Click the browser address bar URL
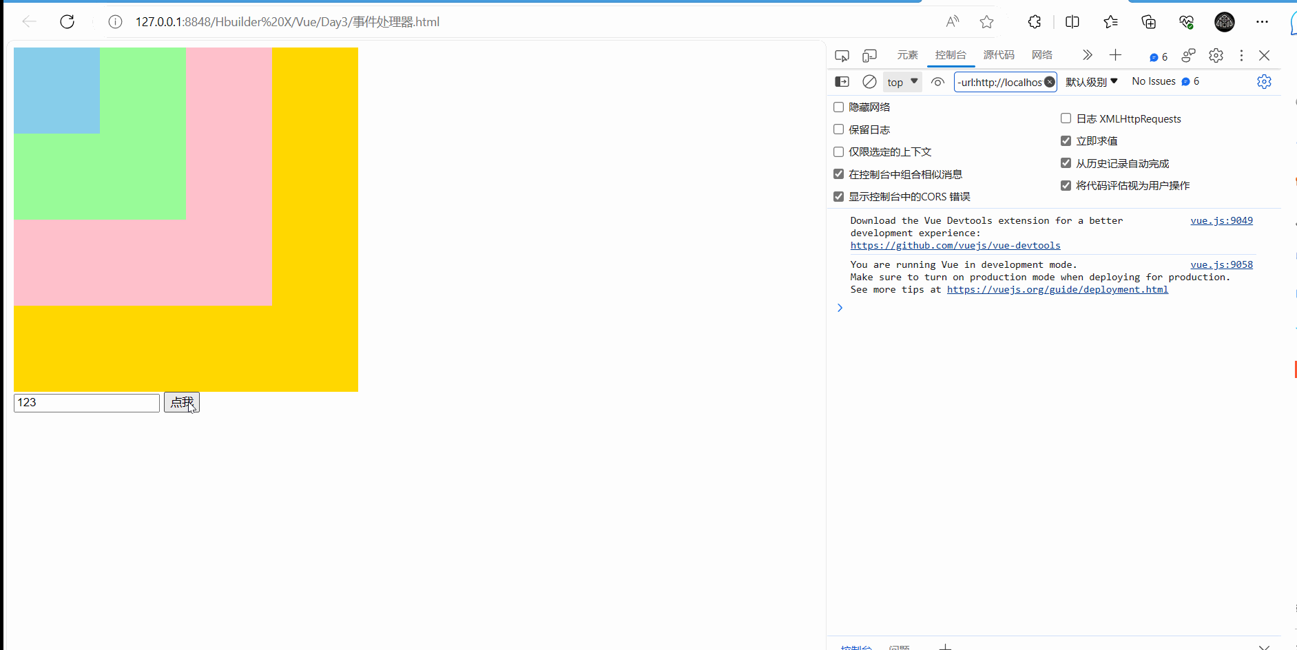This screenshot has width=1297, height=650. pyautogui.click(x=287, y=22)
